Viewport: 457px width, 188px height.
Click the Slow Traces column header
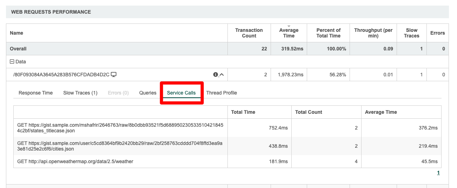coord(411,33)
